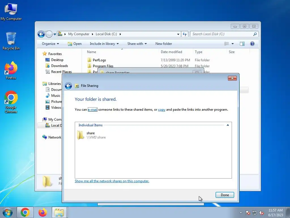Select the share folder icon in Individual Items
Image resolution: width=290 pixels, height=218 pixels.
(80, 135)
